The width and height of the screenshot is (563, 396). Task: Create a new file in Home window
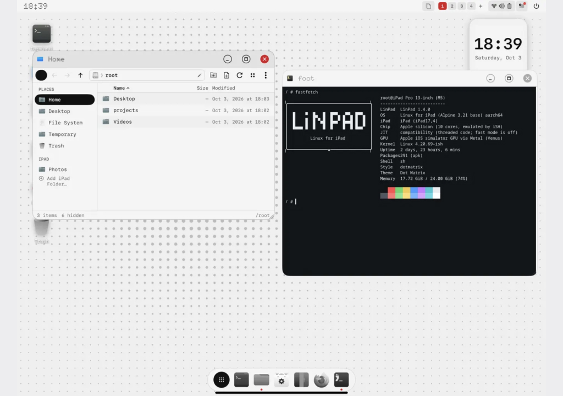click(227, 75)
